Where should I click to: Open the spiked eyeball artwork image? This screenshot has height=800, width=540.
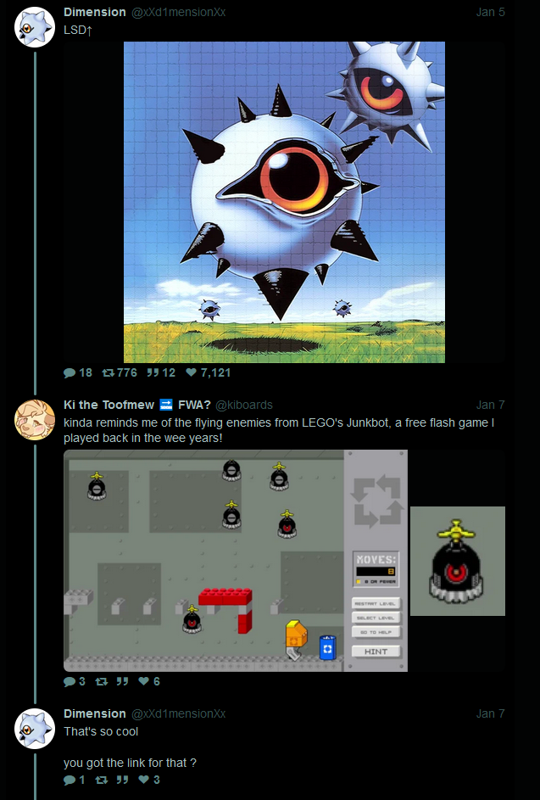pos(284,202)
